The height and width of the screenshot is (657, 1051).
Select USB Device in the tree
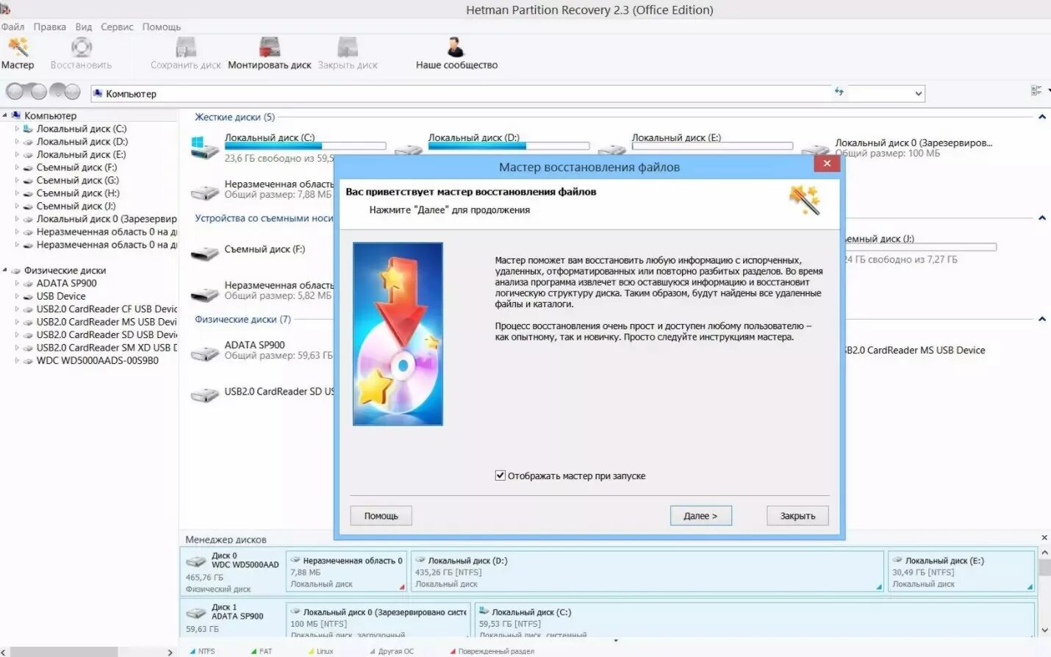[x=61, y=296]
